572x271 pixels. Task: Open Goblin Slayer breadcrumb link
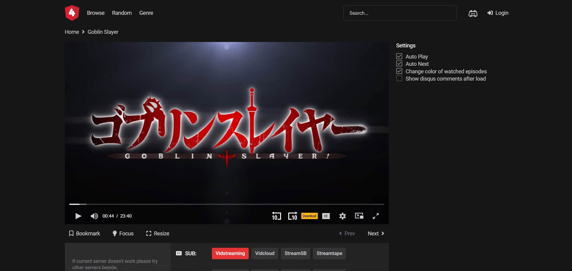pos(103,32)
